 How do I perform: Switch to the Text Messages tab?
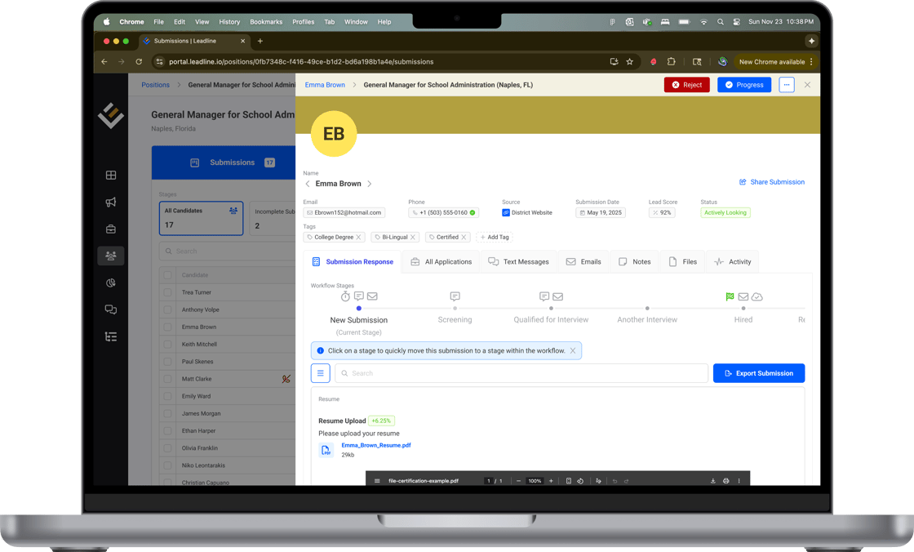pos(518,262)
